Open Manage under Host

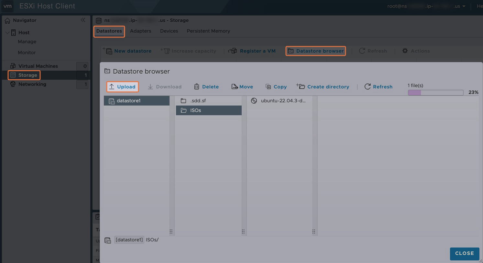[27, 42]
